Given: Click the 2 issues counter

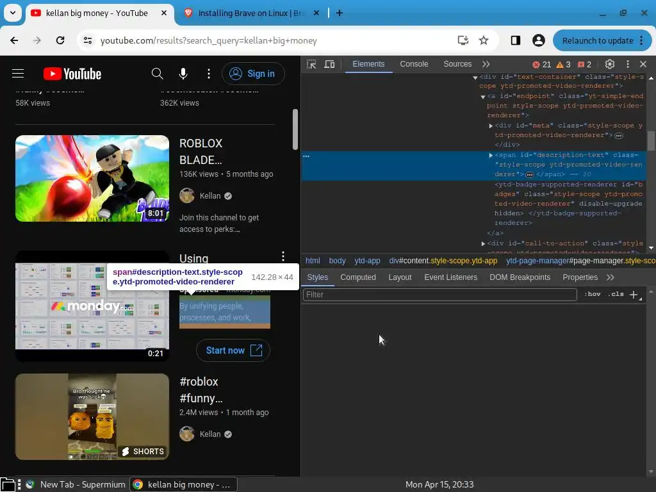Looking at the screenshot, I should point(584,65).
